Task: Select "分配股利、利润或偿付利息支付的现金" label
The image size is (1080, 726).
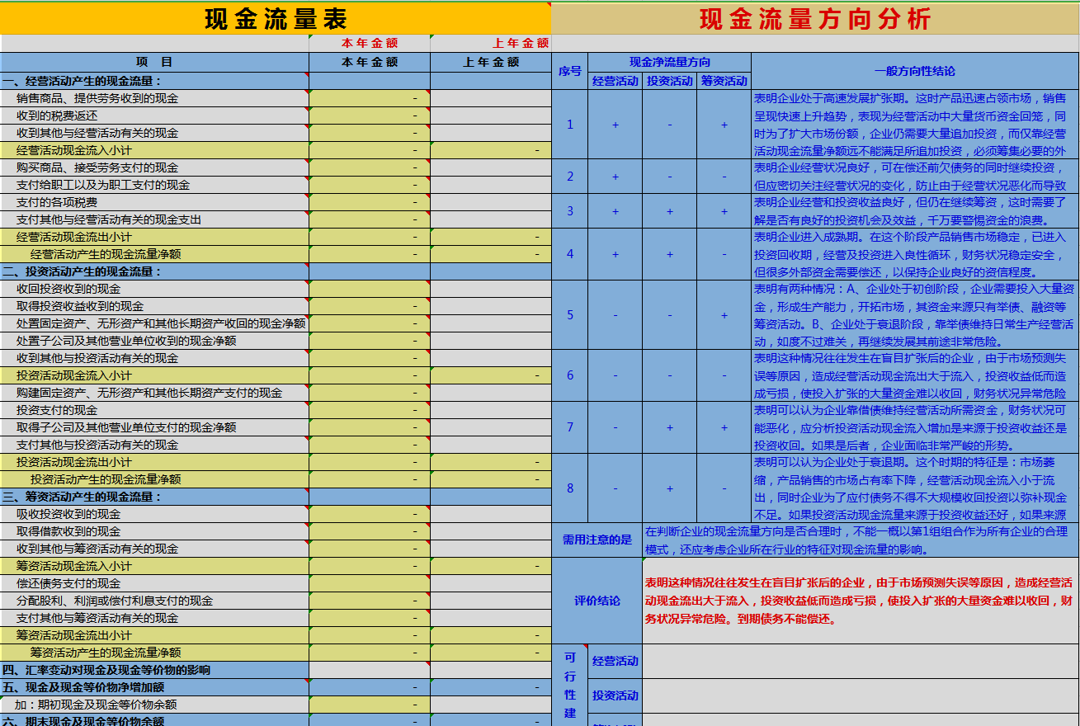Action: (115, 601)
